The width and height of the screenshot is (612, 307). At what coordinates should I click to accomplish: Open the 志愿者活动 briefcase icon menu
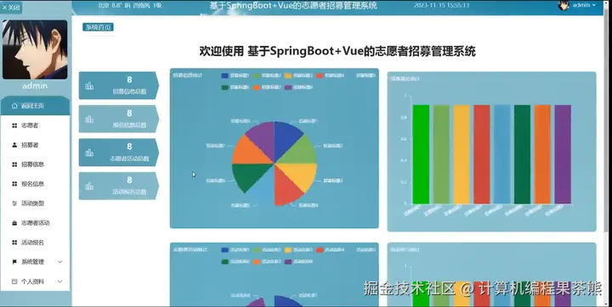tap(14, 223)
